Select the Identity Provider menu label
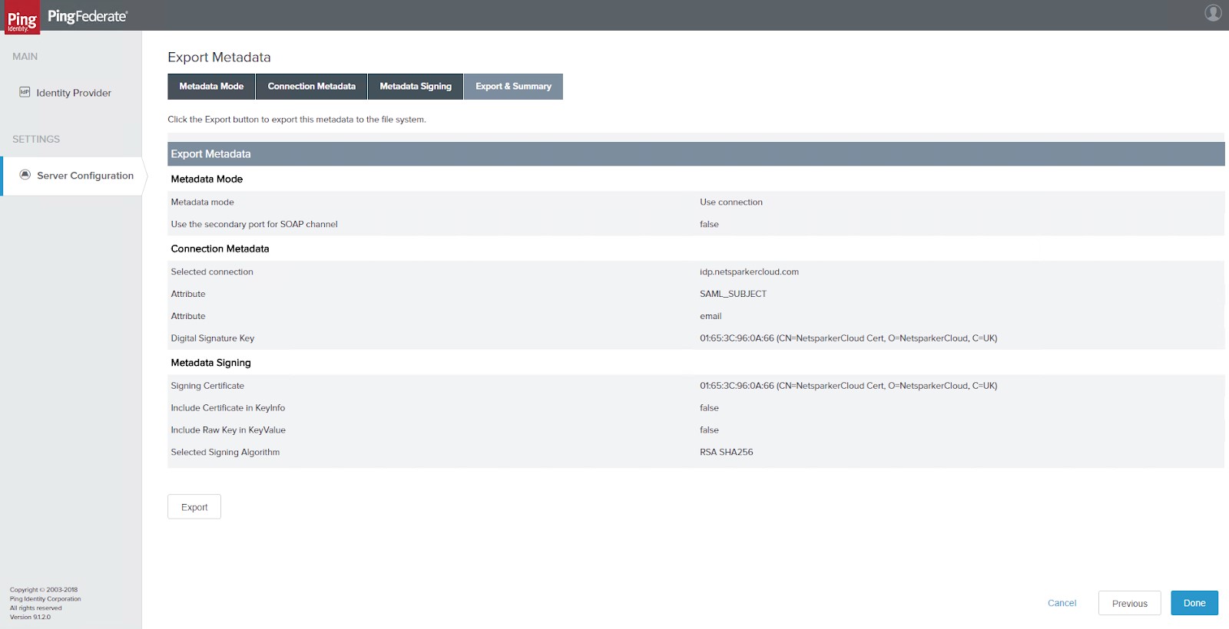1229x629 pixels. click(x=74, y=93)
